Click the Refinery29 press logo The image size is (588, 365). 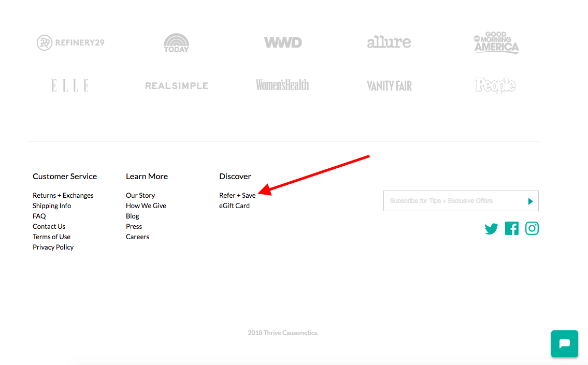70,43
